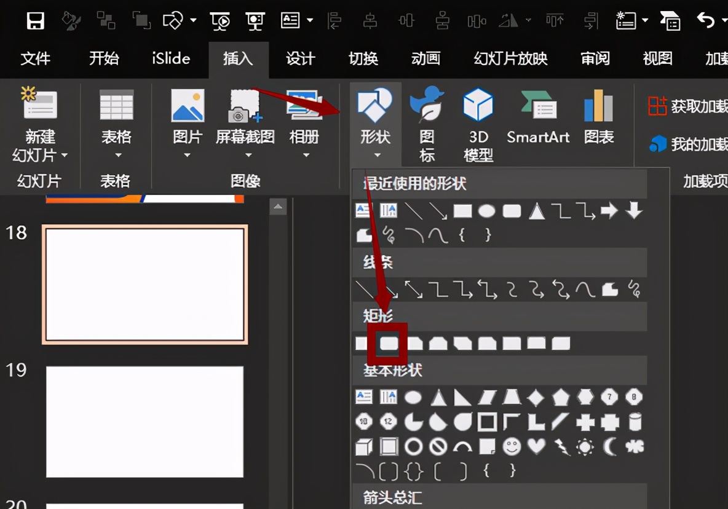This screenshot has height=509, width=728.
Task: Switch to the 视图 tab
Action: click(657, 58)
